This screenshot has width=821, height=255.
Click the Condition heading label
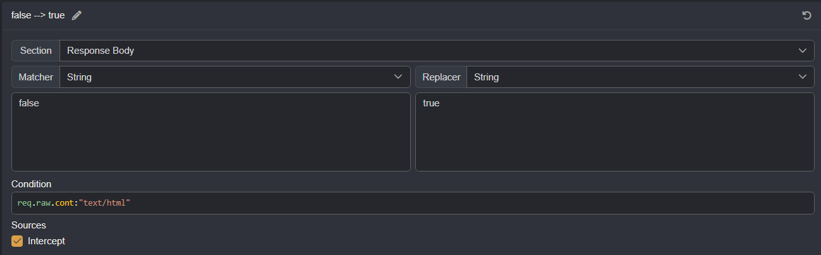31,184
